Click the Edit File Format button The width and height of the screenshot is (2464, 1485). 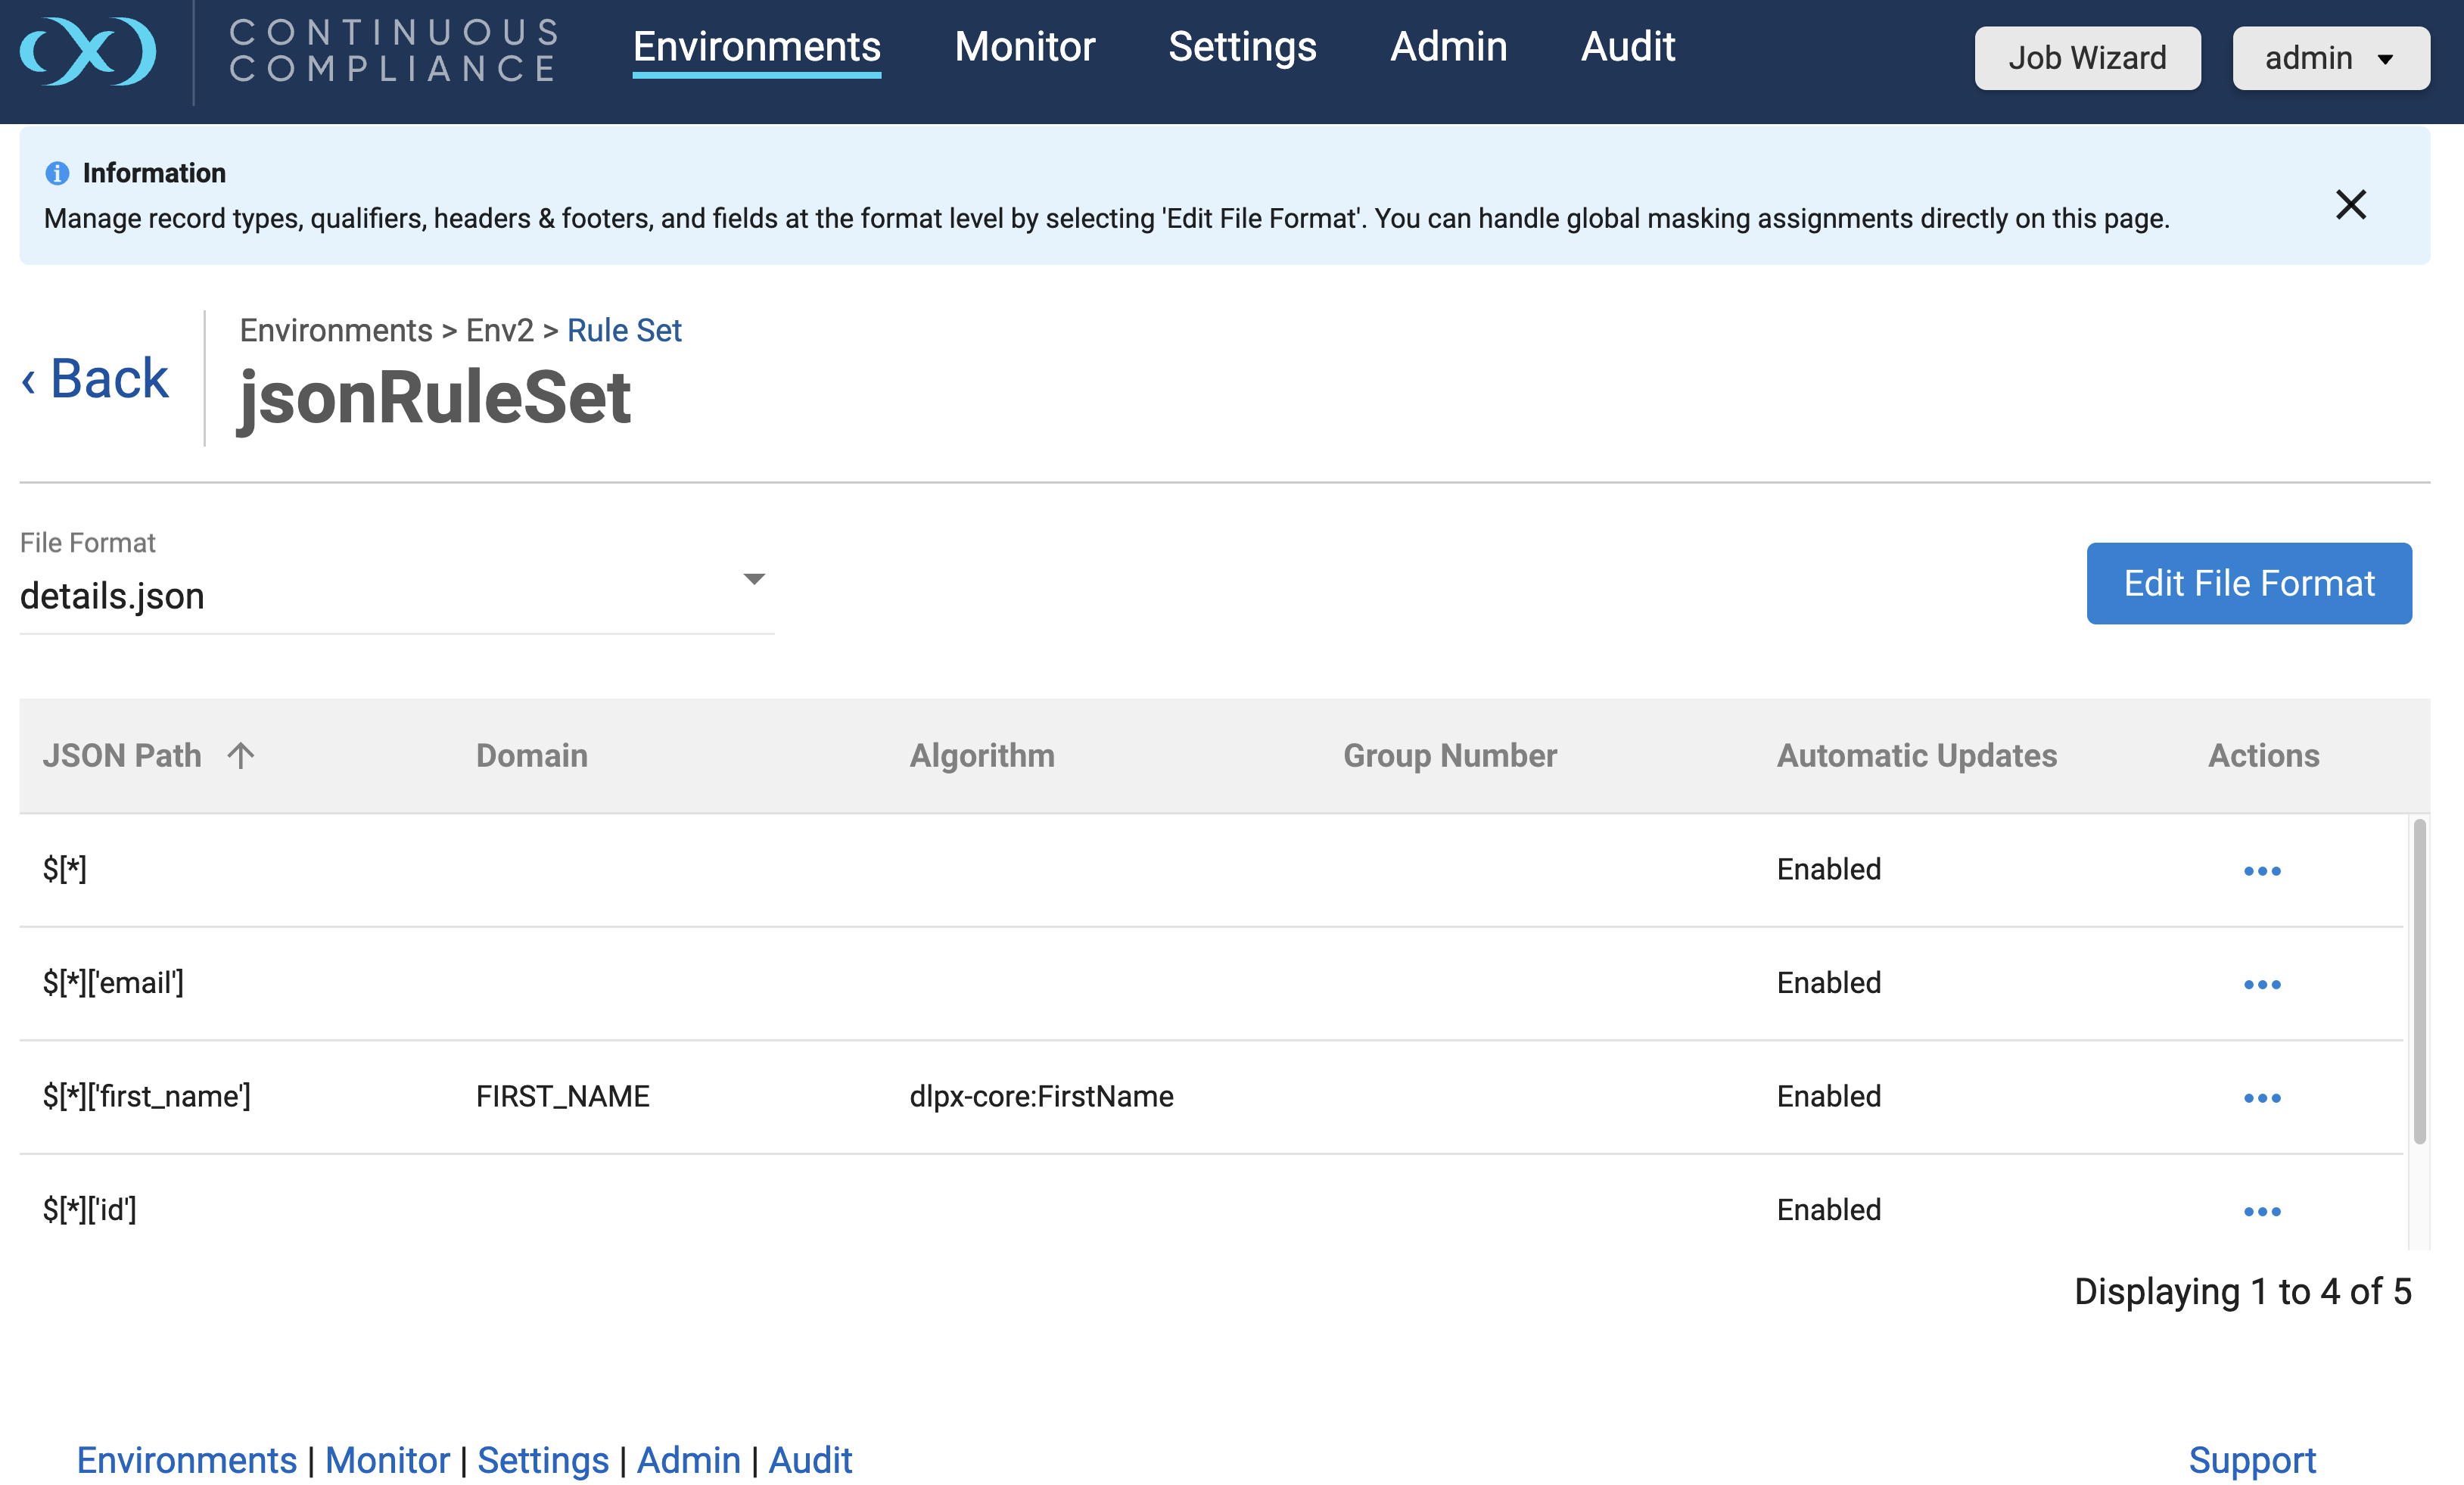click(2248, 583)
